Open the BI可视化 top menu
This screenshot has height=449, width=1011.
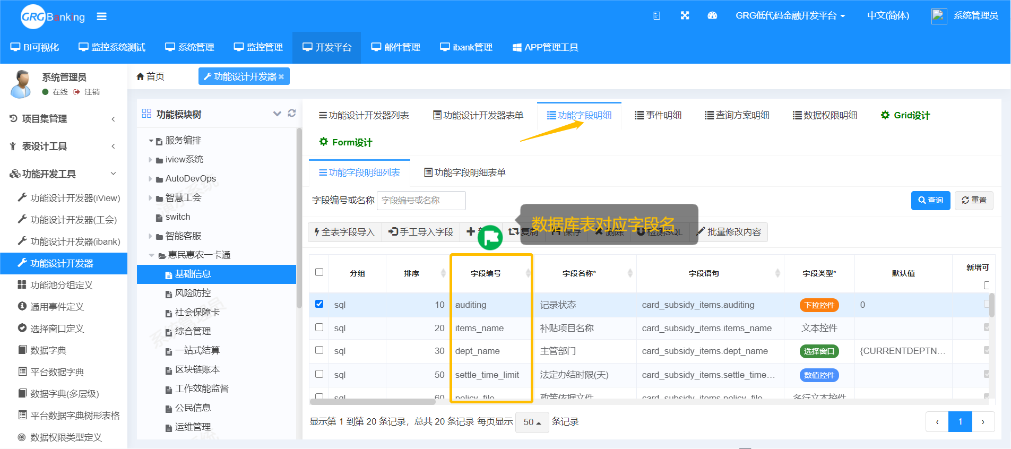click(34, 48)
